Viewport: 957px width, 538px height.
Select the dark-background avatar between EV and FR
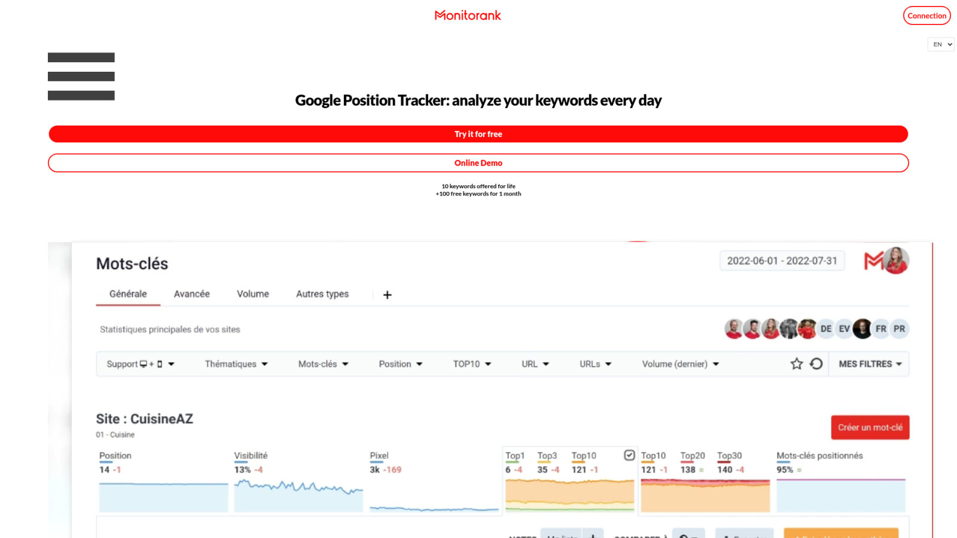[862, 329]
